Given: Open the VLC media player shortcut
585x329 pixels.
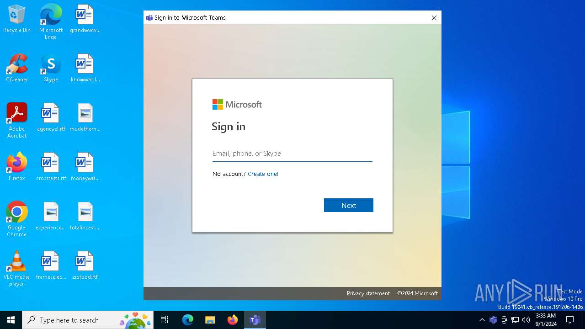Looking at the screenshot, I should point(17,269).
